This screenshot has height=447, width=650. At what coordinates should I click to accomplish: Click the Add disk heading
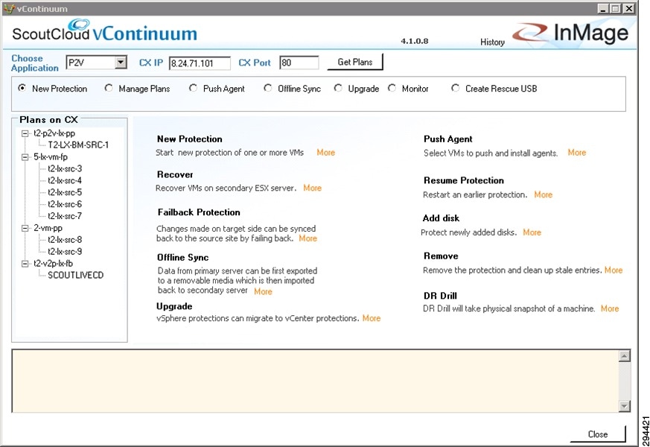[441, 218]
